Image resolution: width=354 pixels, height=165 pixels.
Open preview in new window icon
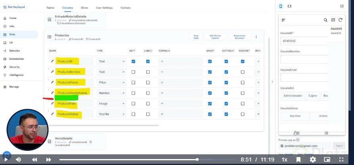(342, 6)
